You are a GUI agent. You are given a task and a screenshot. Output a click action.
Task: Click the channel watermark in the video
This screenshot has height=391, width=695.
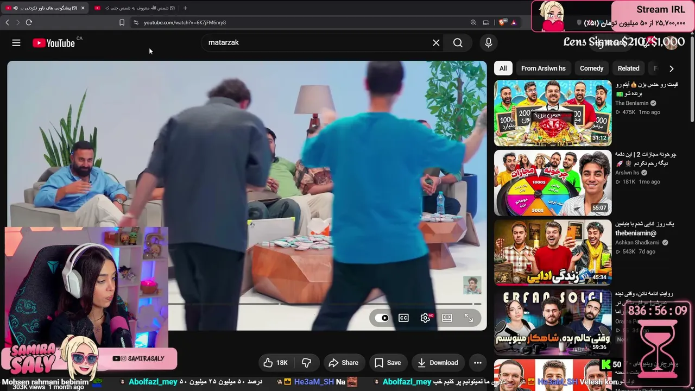pyautogui.click(x=472, y=286)
